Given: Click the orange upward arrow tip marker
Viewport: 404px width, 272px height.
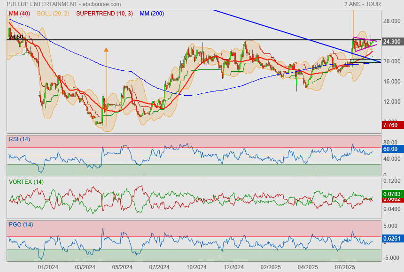Looking at the screenshot, I should click(x=106, y=49).
